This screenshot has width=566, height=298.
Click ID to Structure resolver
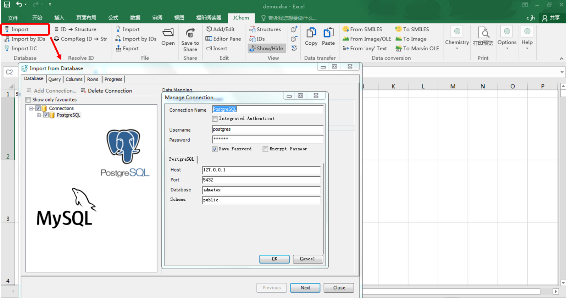click(x=76, y=29)
